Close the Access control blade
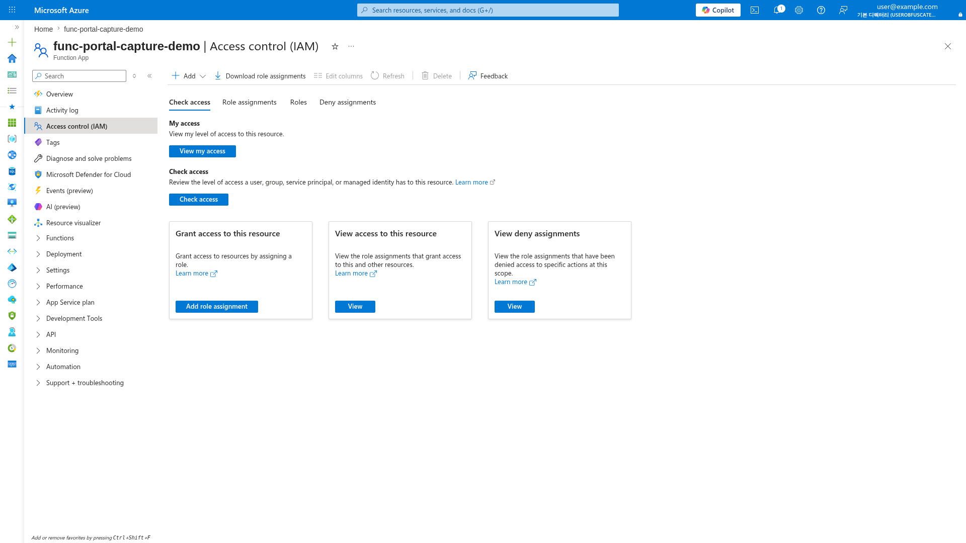This screenshot has height=543, width=966. [x=948, y=46]
